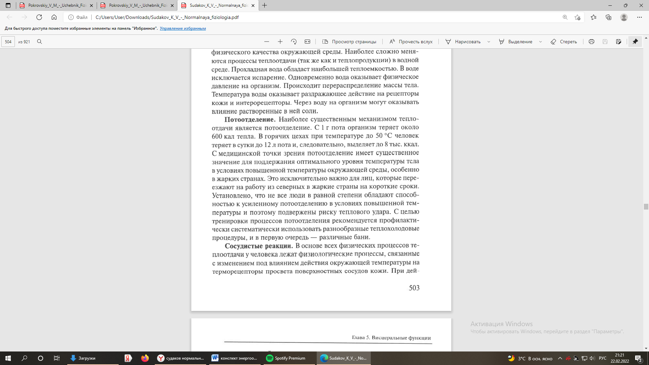The height and width of the screenshot is (365, 649).
Task: Switch to Spotify Premium window
Action: coord(289,358)
